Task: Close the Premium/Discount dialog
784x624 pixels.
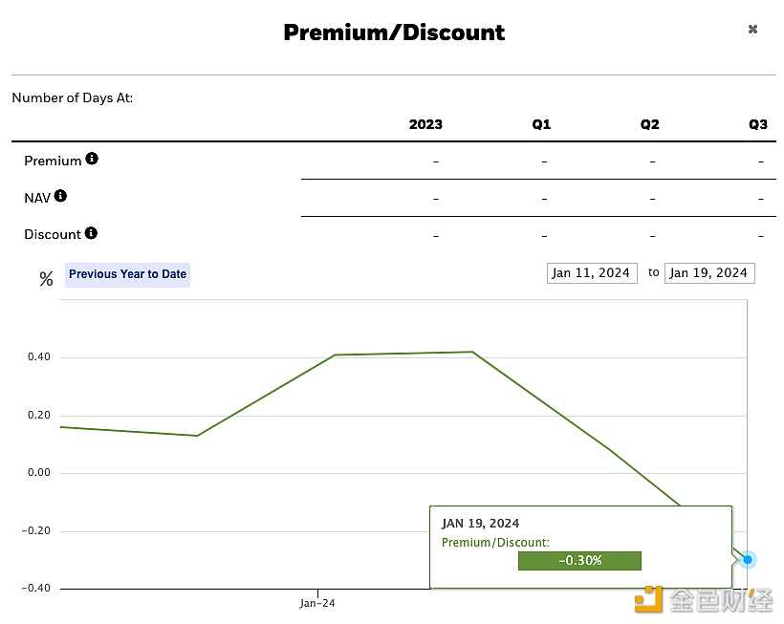Action: [752, 30]
